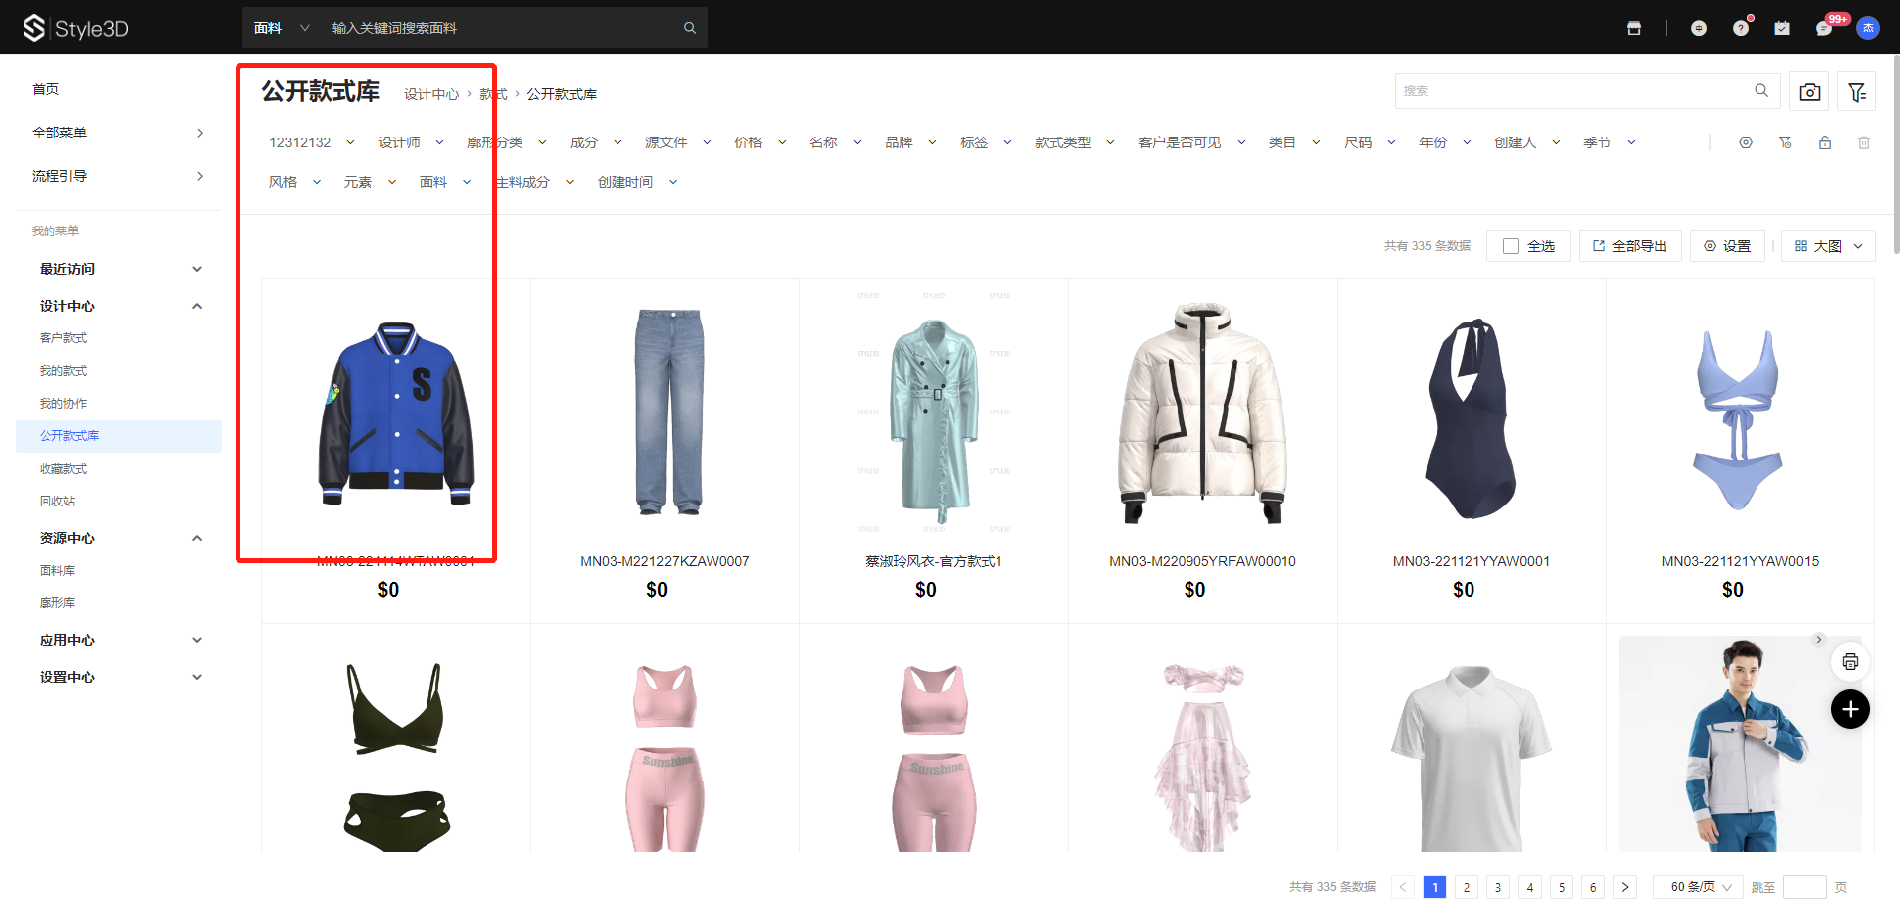Open the 面料 search type dropdown
Image resolution: width=1900 pixels, height=919 pixels.
282,28
